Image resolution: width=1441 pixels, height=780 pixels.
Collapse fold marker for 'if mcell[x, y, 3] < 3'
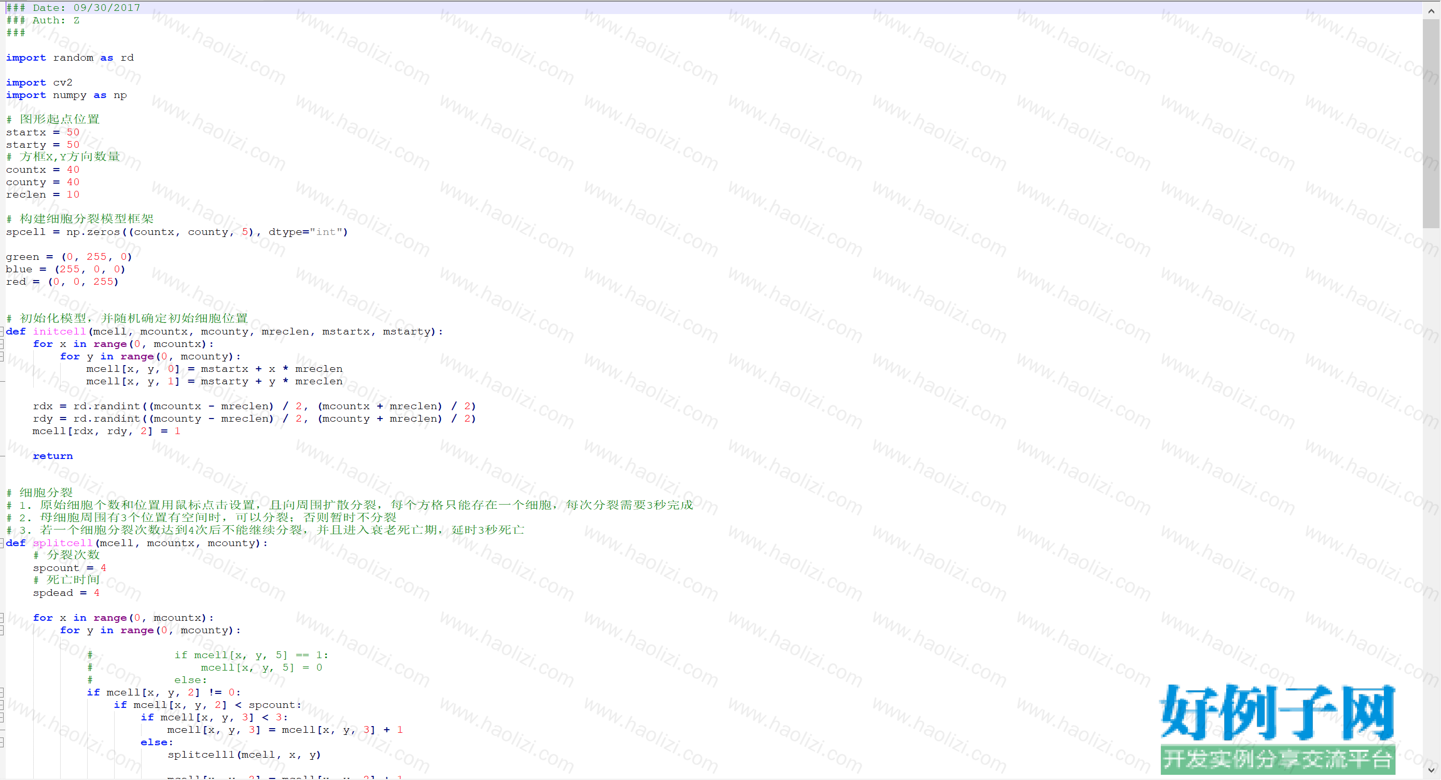pyautogui.click(x=2, y=717)
